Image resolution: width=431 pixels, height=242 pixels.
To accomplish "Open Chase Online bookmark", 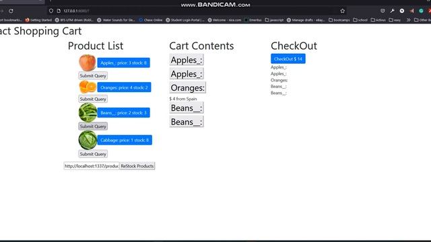I will tap(151, 20).
